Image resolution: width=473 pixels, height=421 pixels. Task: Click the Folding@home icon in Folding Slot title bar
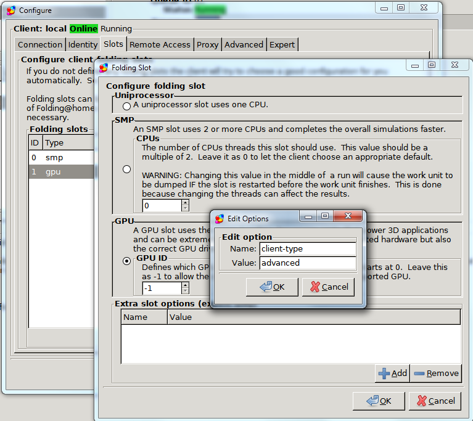coord(104,68)
